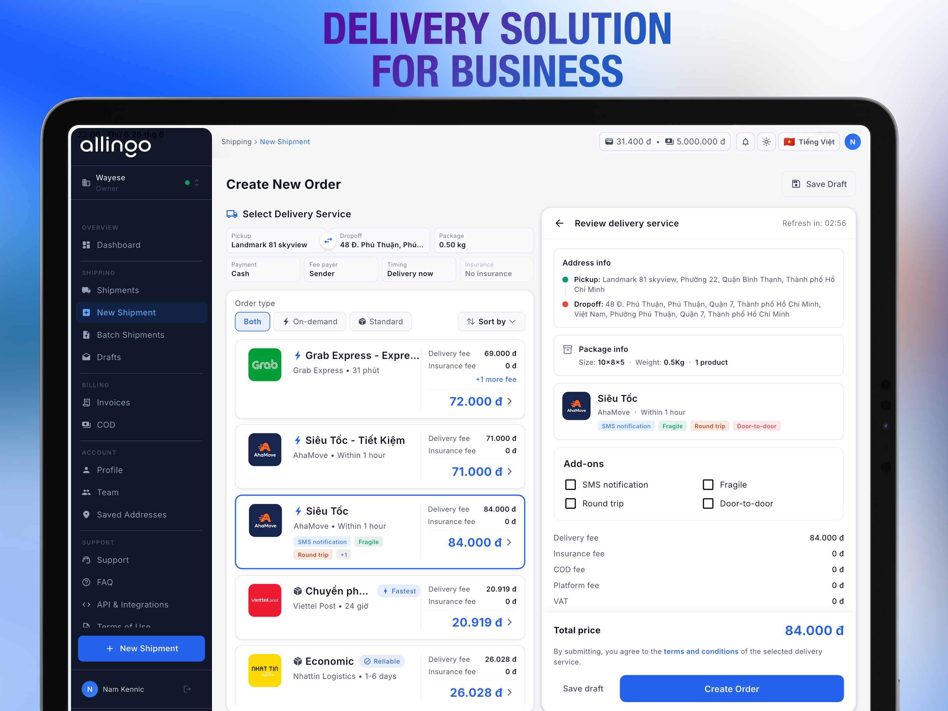Open Support in sidebar
This screenshot has height=711, width=948.
[142, 560]
